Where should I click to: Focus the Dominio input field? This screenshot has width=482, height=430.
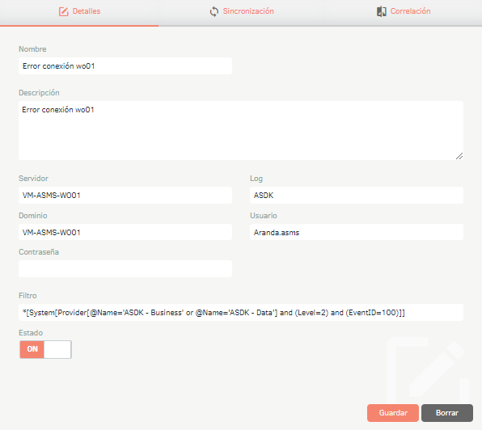pos(125,232)
